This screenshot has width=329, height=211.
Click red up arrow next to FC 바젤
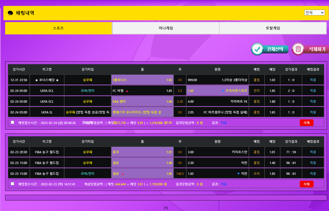127,91
